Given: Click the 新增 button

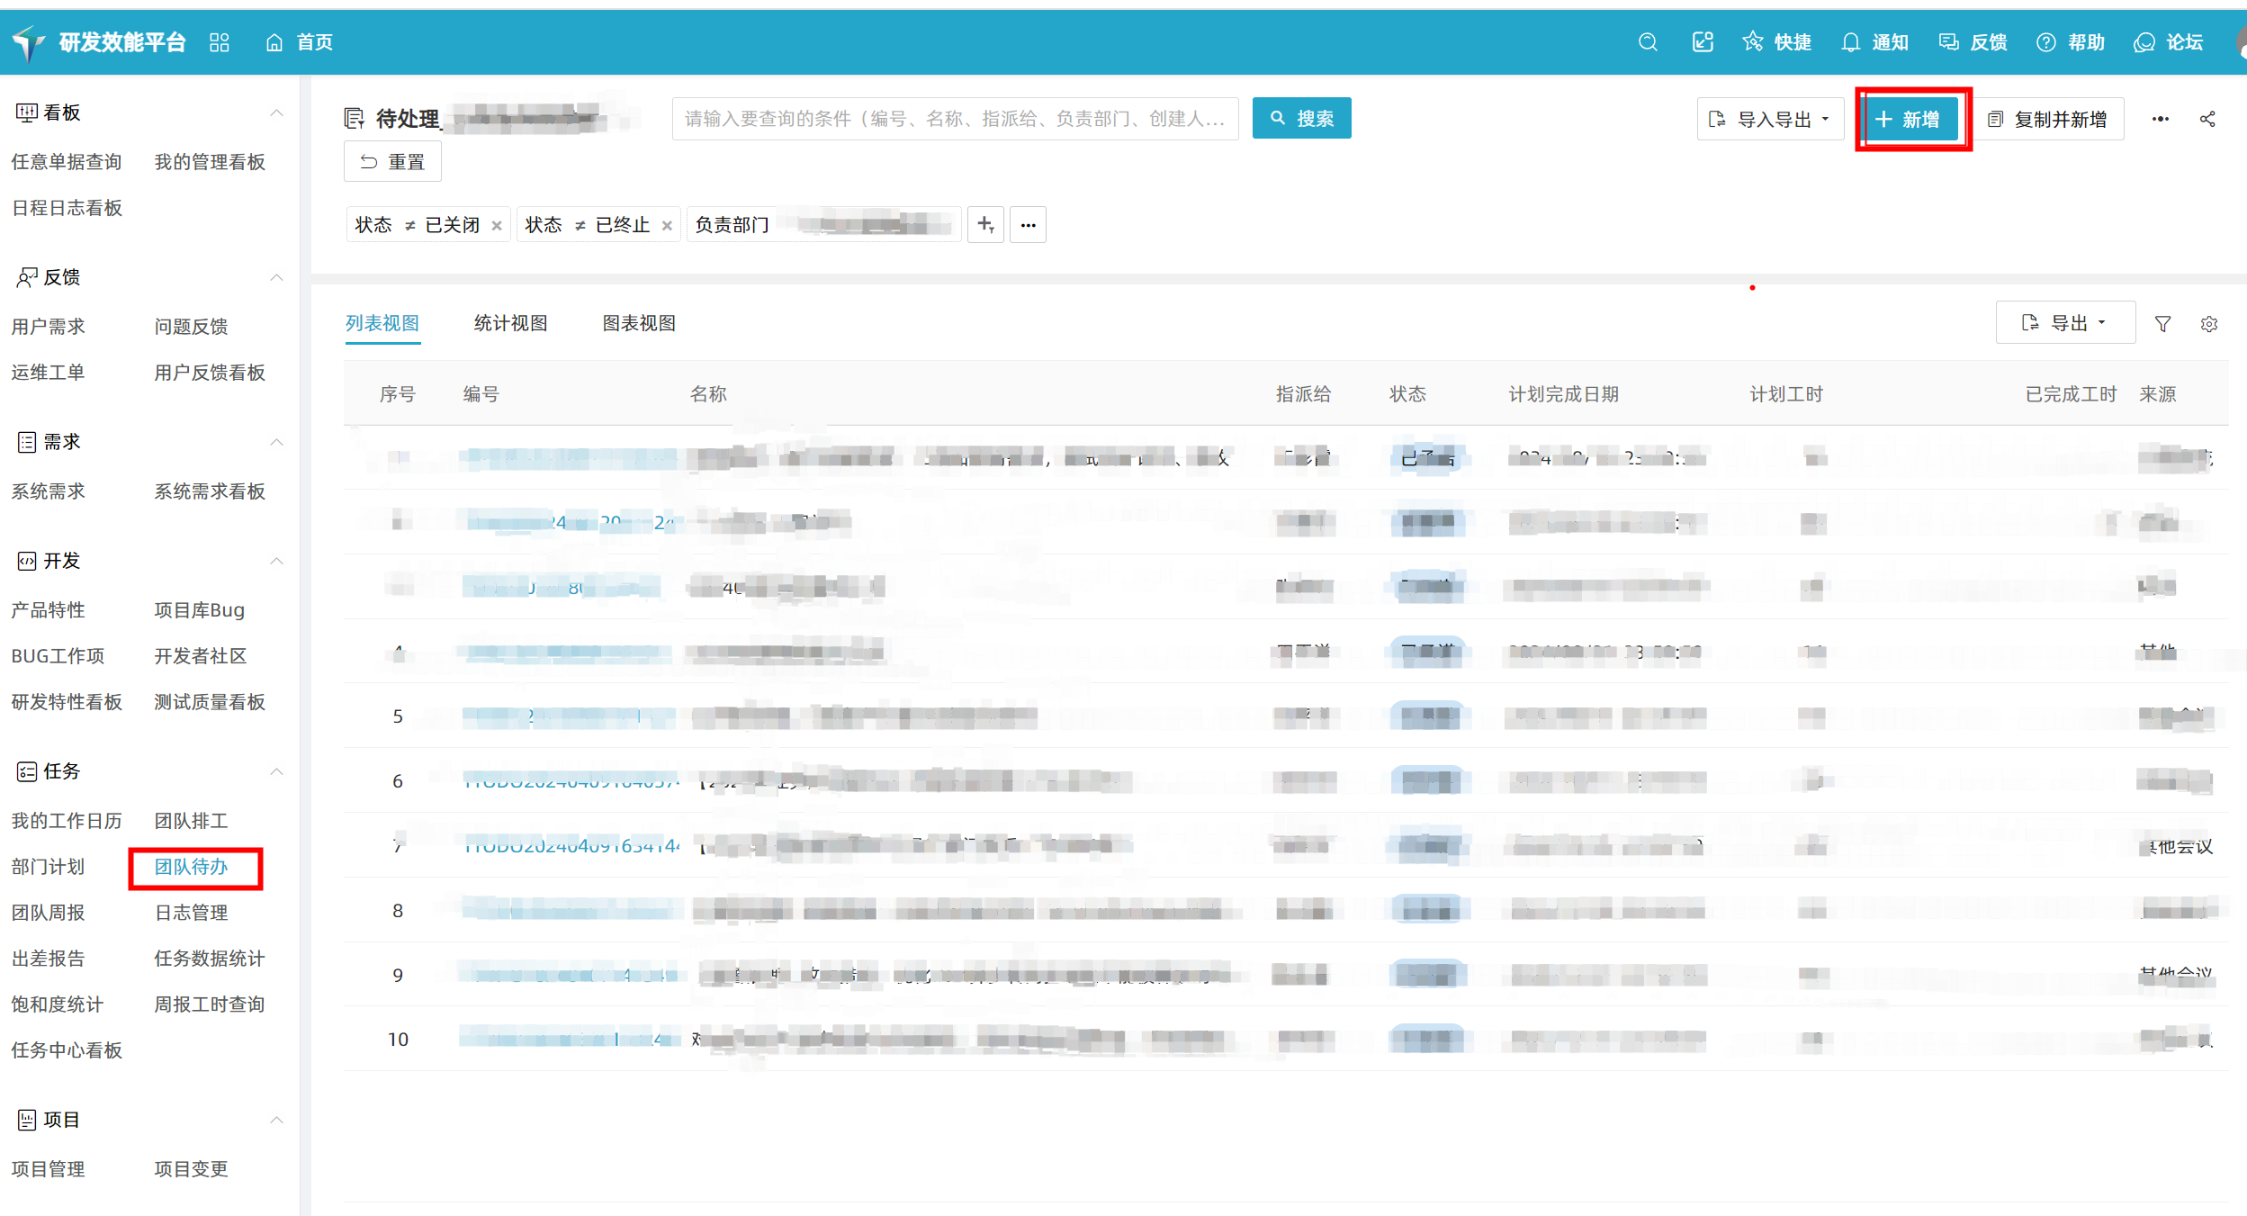Looking at the screenshot, I should point(1910,119).
